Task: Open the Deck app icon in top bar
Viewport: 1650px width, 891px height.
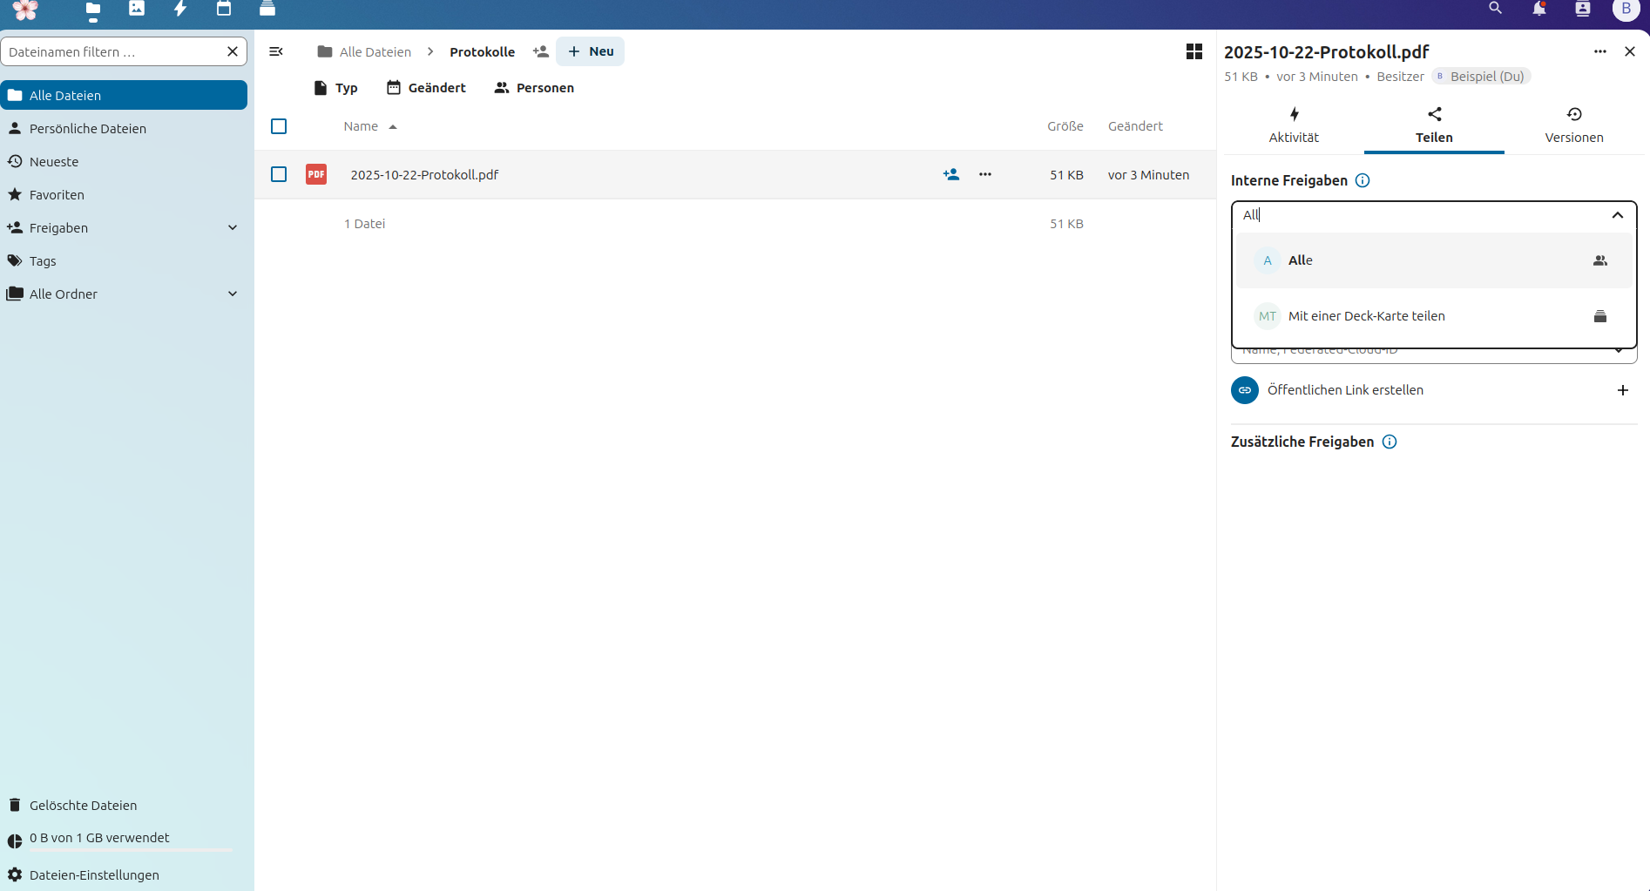Action: tap(267, 9)
